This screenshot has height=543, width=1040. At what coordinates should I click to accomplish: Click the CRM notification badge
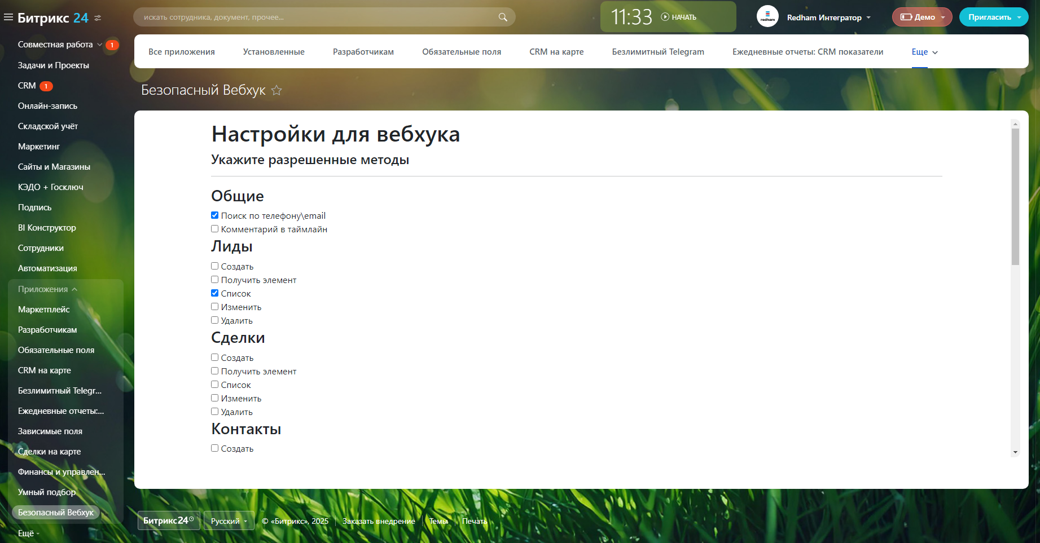46,86
